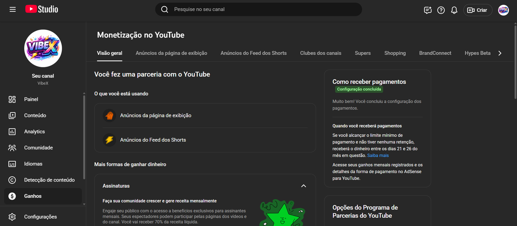This screenshot has width=517, height=226.
Task: Click the Shorts Feed ads lightning icon
Action: coord(110,140)
